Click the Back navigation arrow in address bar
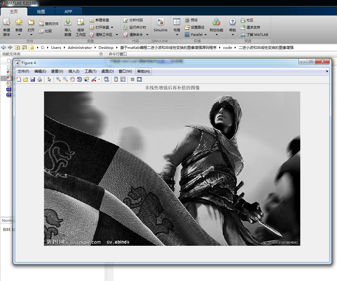Screen dimensions: 337x281 click(3, 47)
